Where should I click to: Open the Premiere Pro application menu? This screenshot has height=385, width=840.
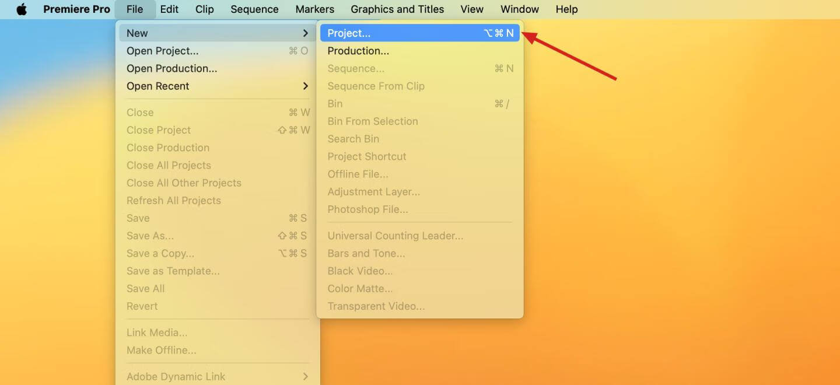point(76,9)
